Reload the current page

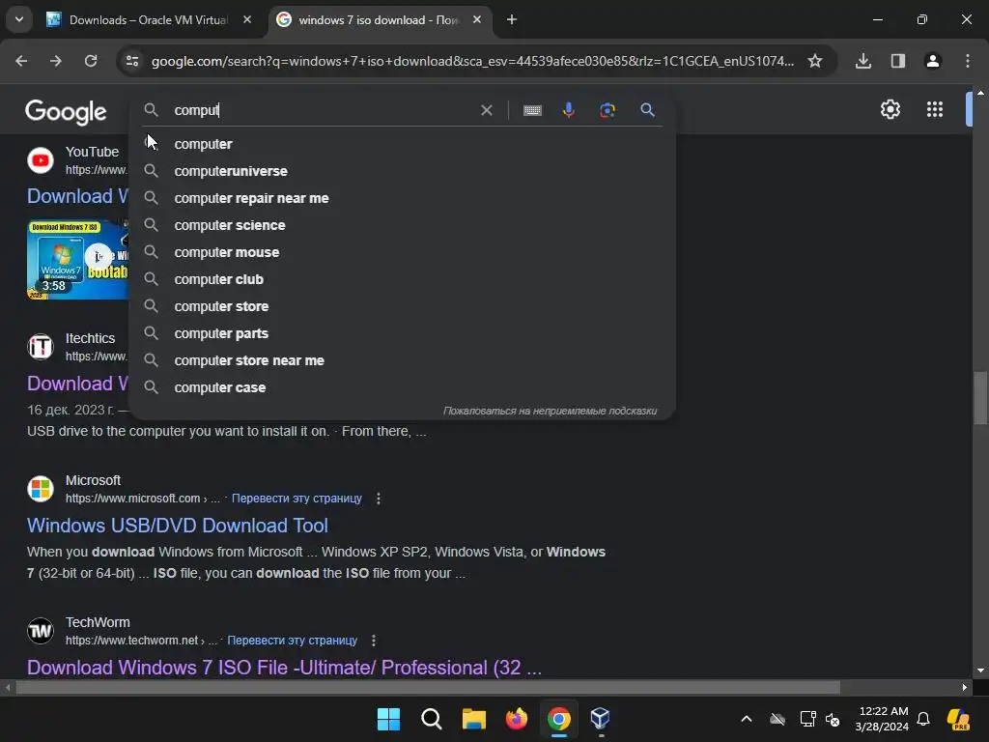click(91, 61)
